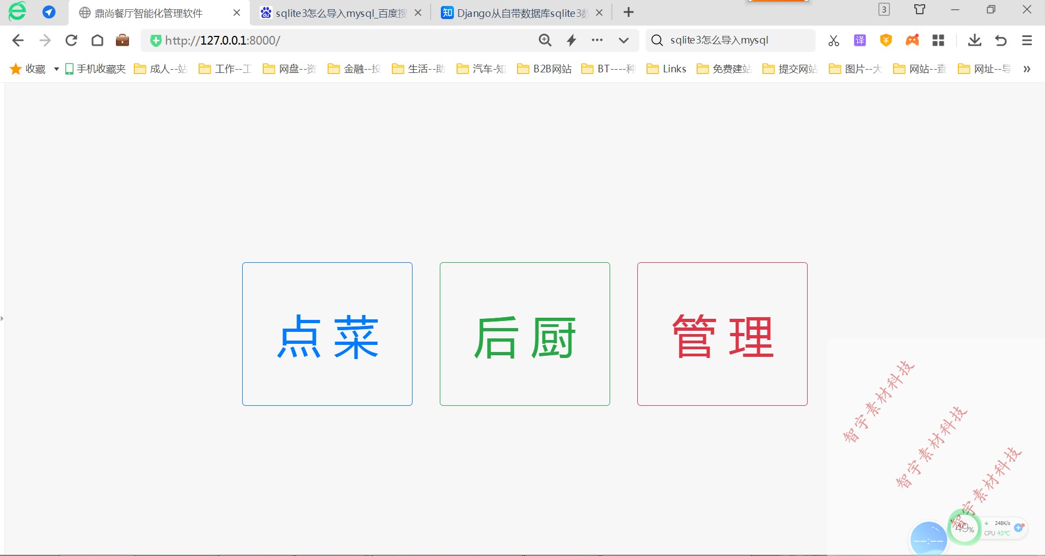Viewport: 1045px width, 556px height.
Task: Reload the current page
Action: tap(71, 40)
